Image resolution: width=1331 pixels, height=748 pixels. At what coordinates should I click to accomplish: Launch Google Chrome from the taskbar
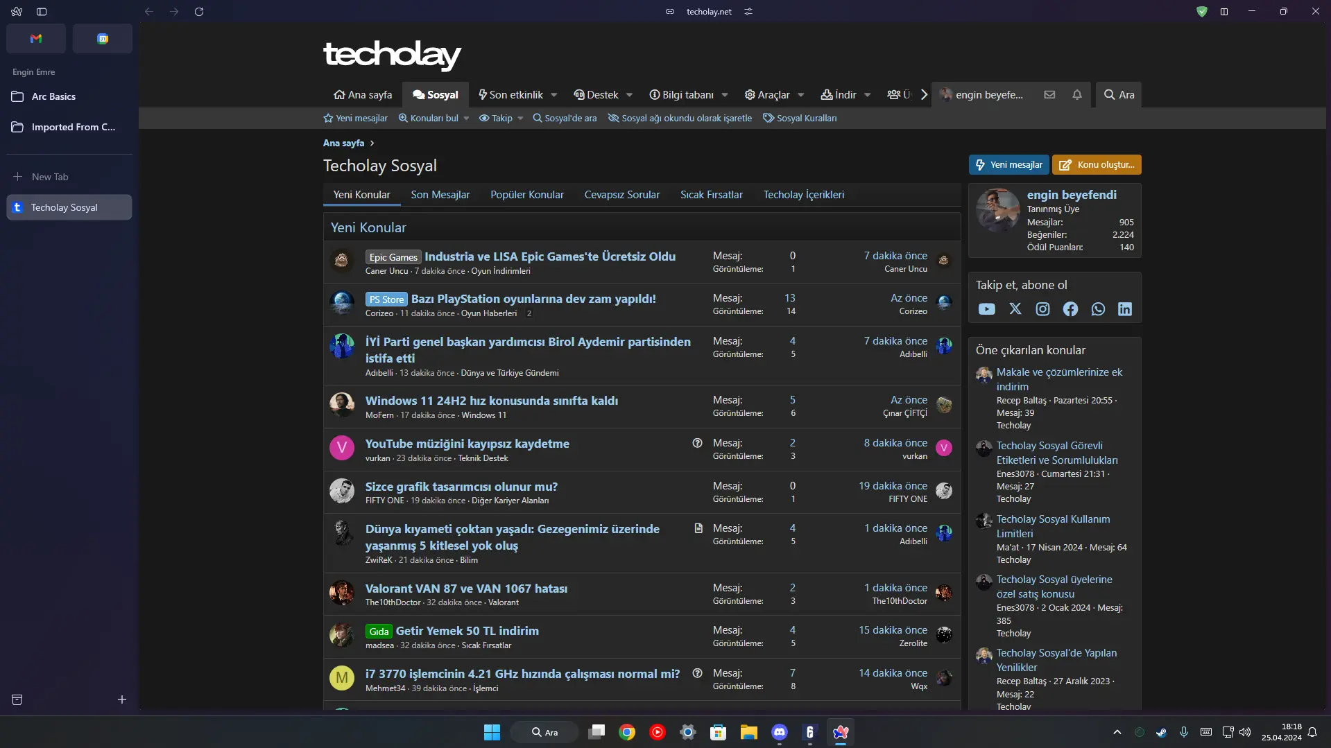tap(627, 733)
